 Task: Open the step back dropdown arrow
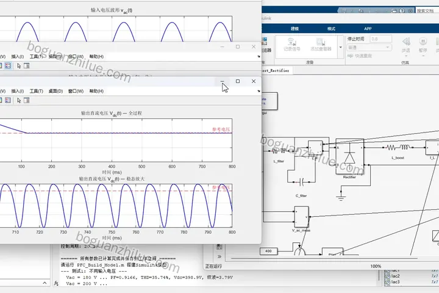pyautogui.click(x=406, y=56)
